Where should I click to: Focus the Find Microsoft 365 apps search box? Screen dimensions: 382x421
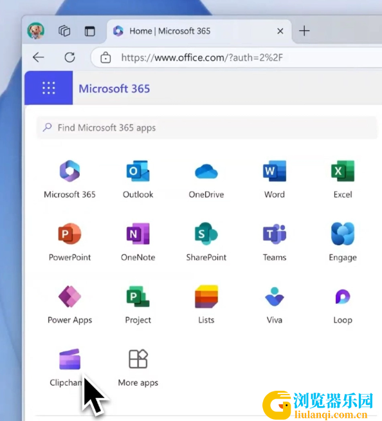(x=206, y=127)
